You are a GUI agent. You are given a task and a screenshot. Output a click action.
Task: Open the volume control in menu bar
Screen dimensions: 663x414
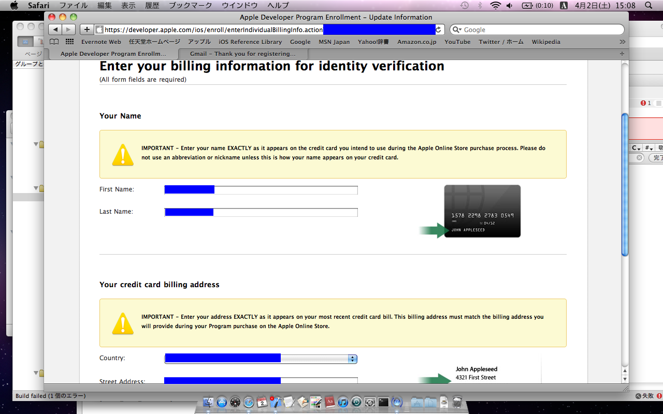click(510, 5)
